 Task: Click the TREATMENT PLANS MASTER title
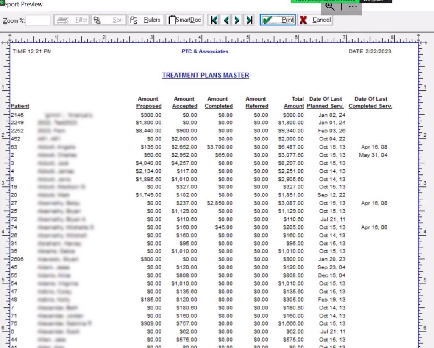click(206, 76)
